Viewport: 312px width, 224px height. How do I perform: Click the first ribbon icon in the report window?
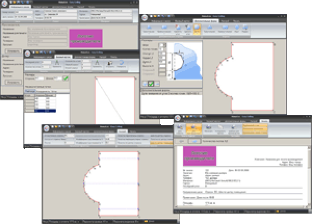pos(180,128)
